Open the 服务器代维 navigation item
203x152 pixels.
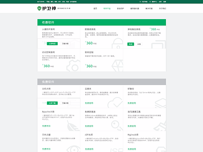coord(135,9)
